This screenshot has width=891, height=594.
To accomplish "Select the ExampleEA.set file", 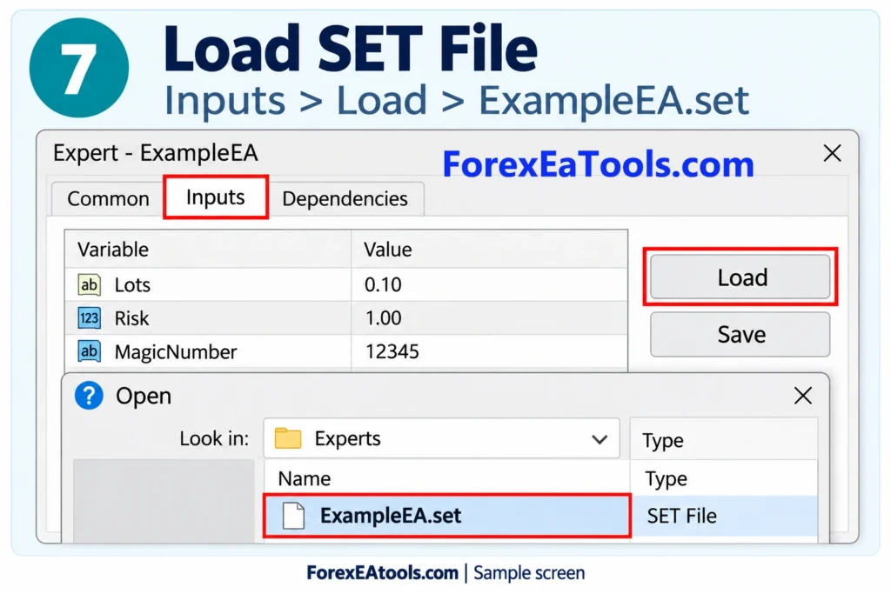I will coord(447,516).
